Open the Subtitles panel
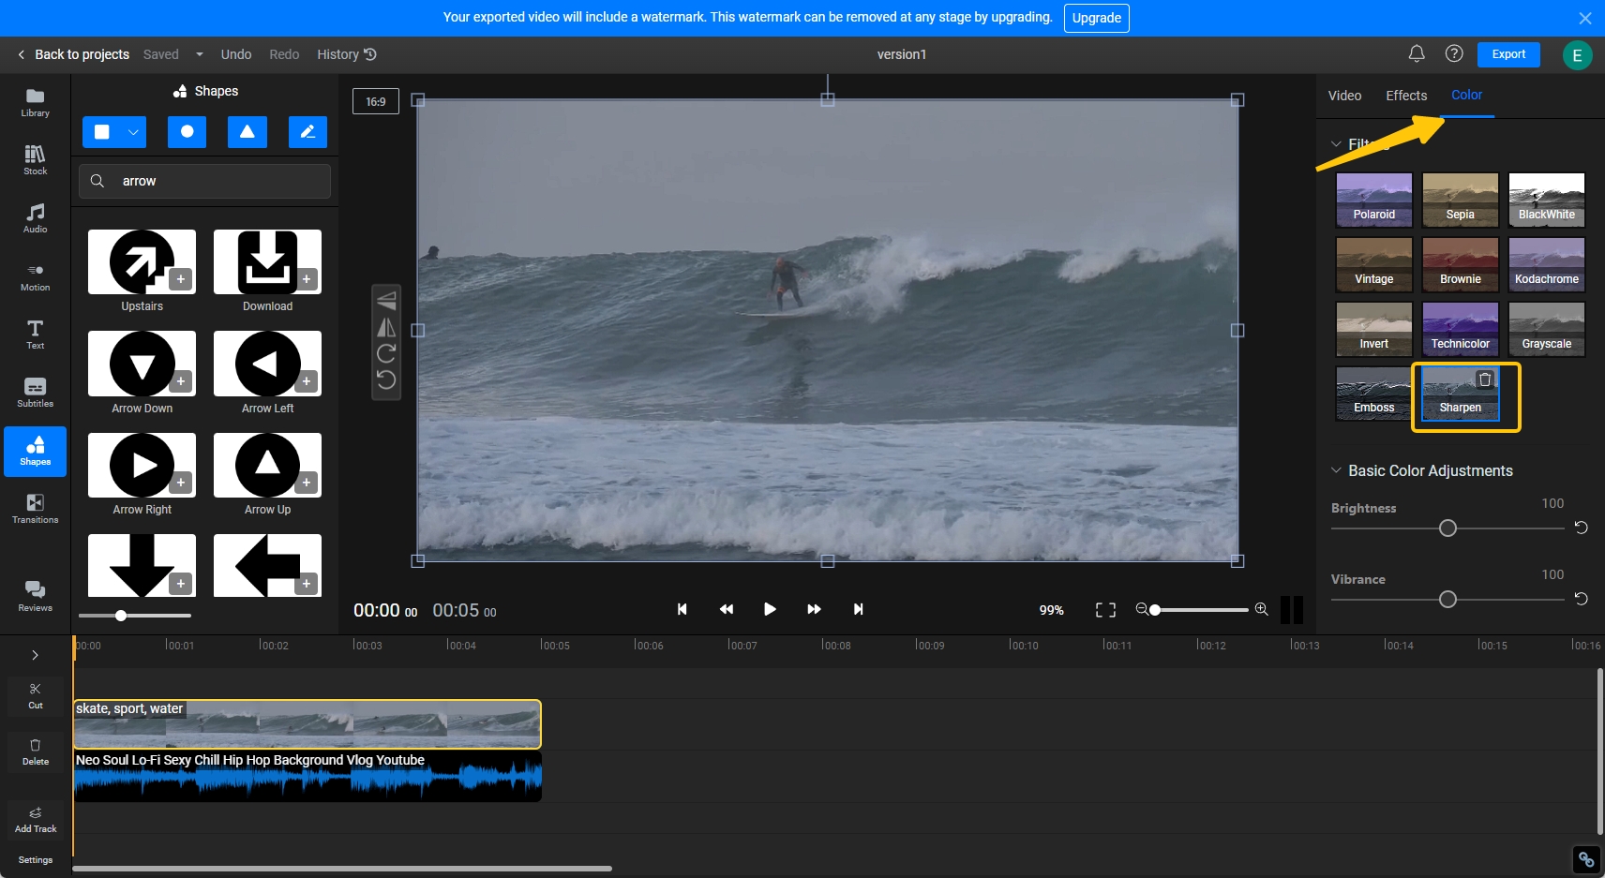The width and height of the screenshot is (1605, 878). (x=35, y=393)
